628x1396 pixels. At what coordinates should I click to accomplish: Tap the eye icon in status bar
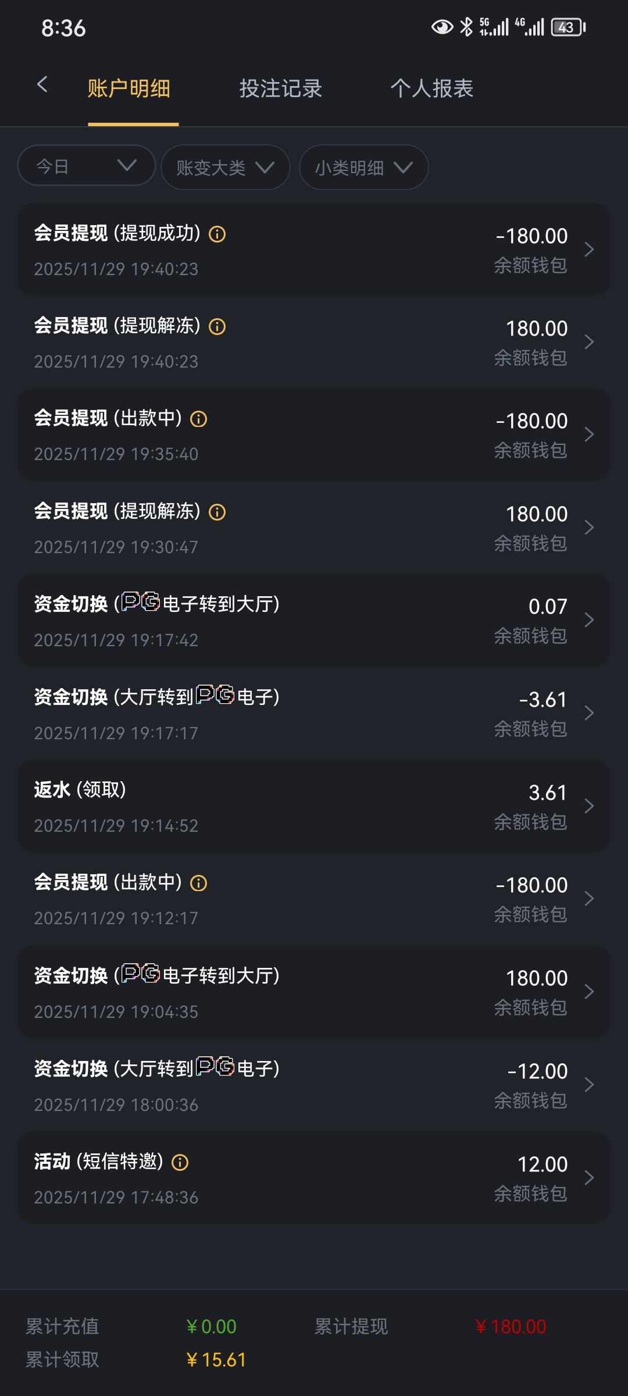coord(442,27)
